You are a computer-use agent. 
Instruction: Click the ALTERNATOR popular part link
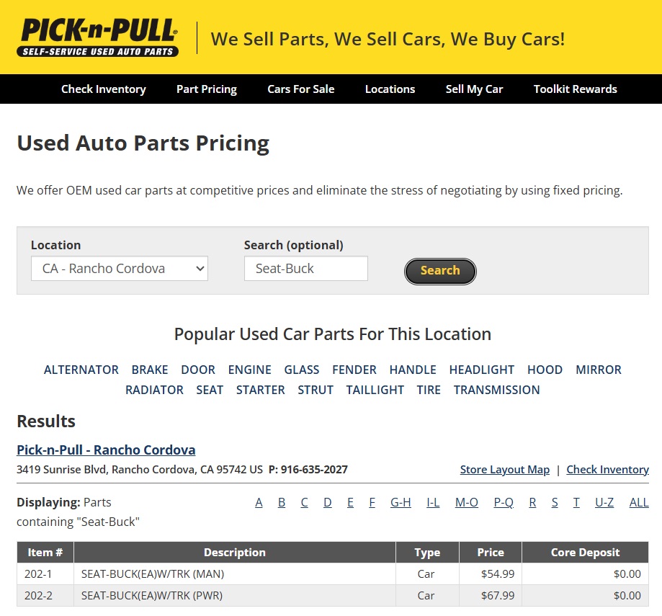point(81,370)
